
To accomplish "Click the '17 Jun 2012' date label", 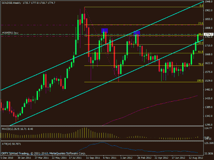I will (178, 158).
